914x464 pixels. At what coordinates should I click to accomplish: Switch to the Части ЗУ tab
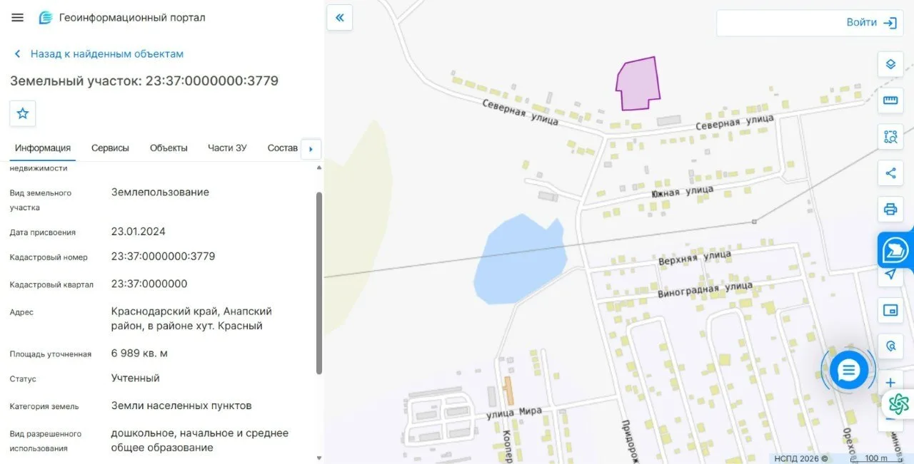click(227, 148)
